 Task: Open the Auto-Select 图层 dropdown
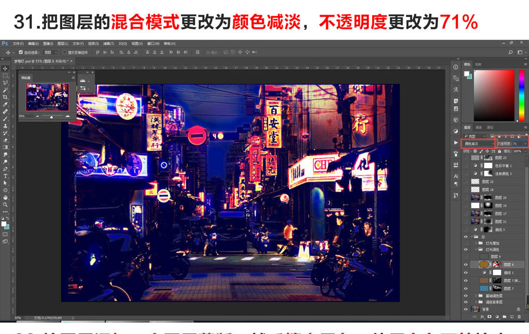[x=51, y=52]
